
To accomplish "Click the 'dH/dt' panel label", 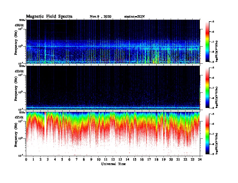I will click(19, 25).
